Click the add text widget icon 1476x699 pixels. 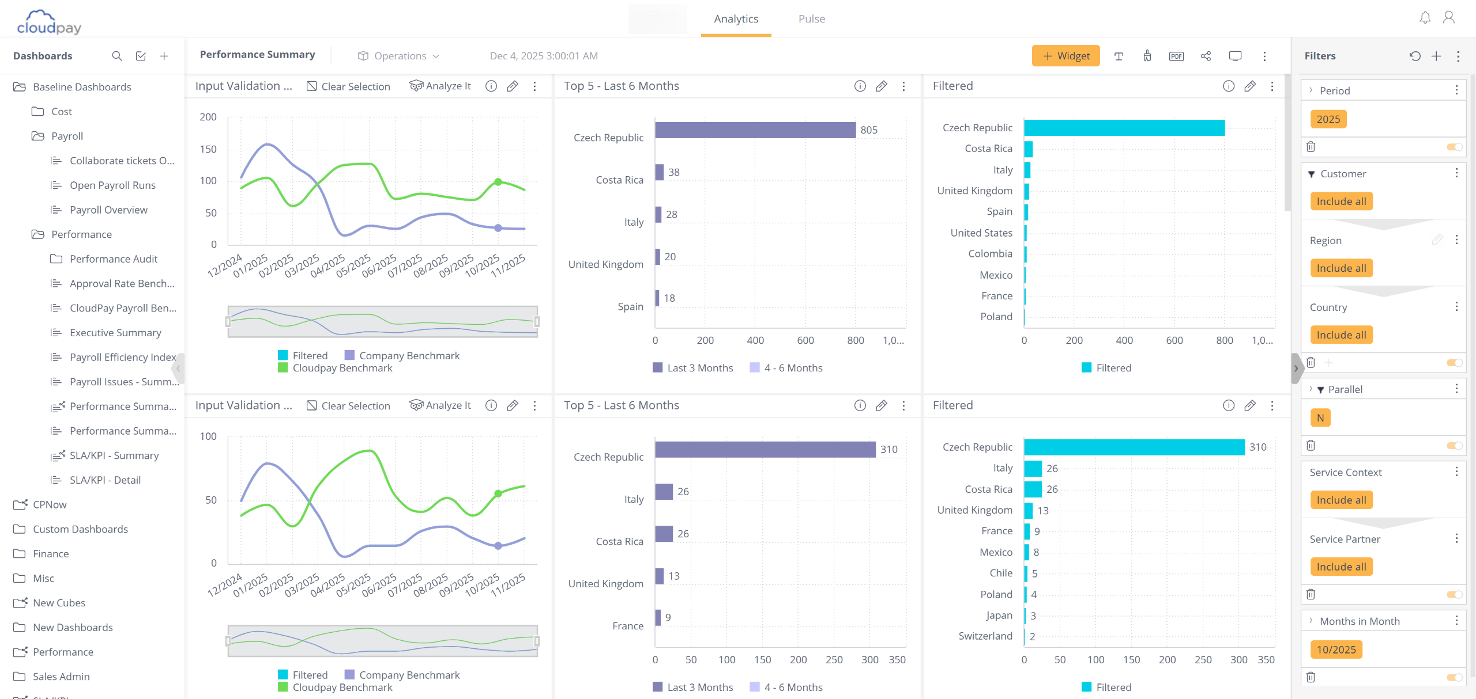click(x=1119, y=56)
